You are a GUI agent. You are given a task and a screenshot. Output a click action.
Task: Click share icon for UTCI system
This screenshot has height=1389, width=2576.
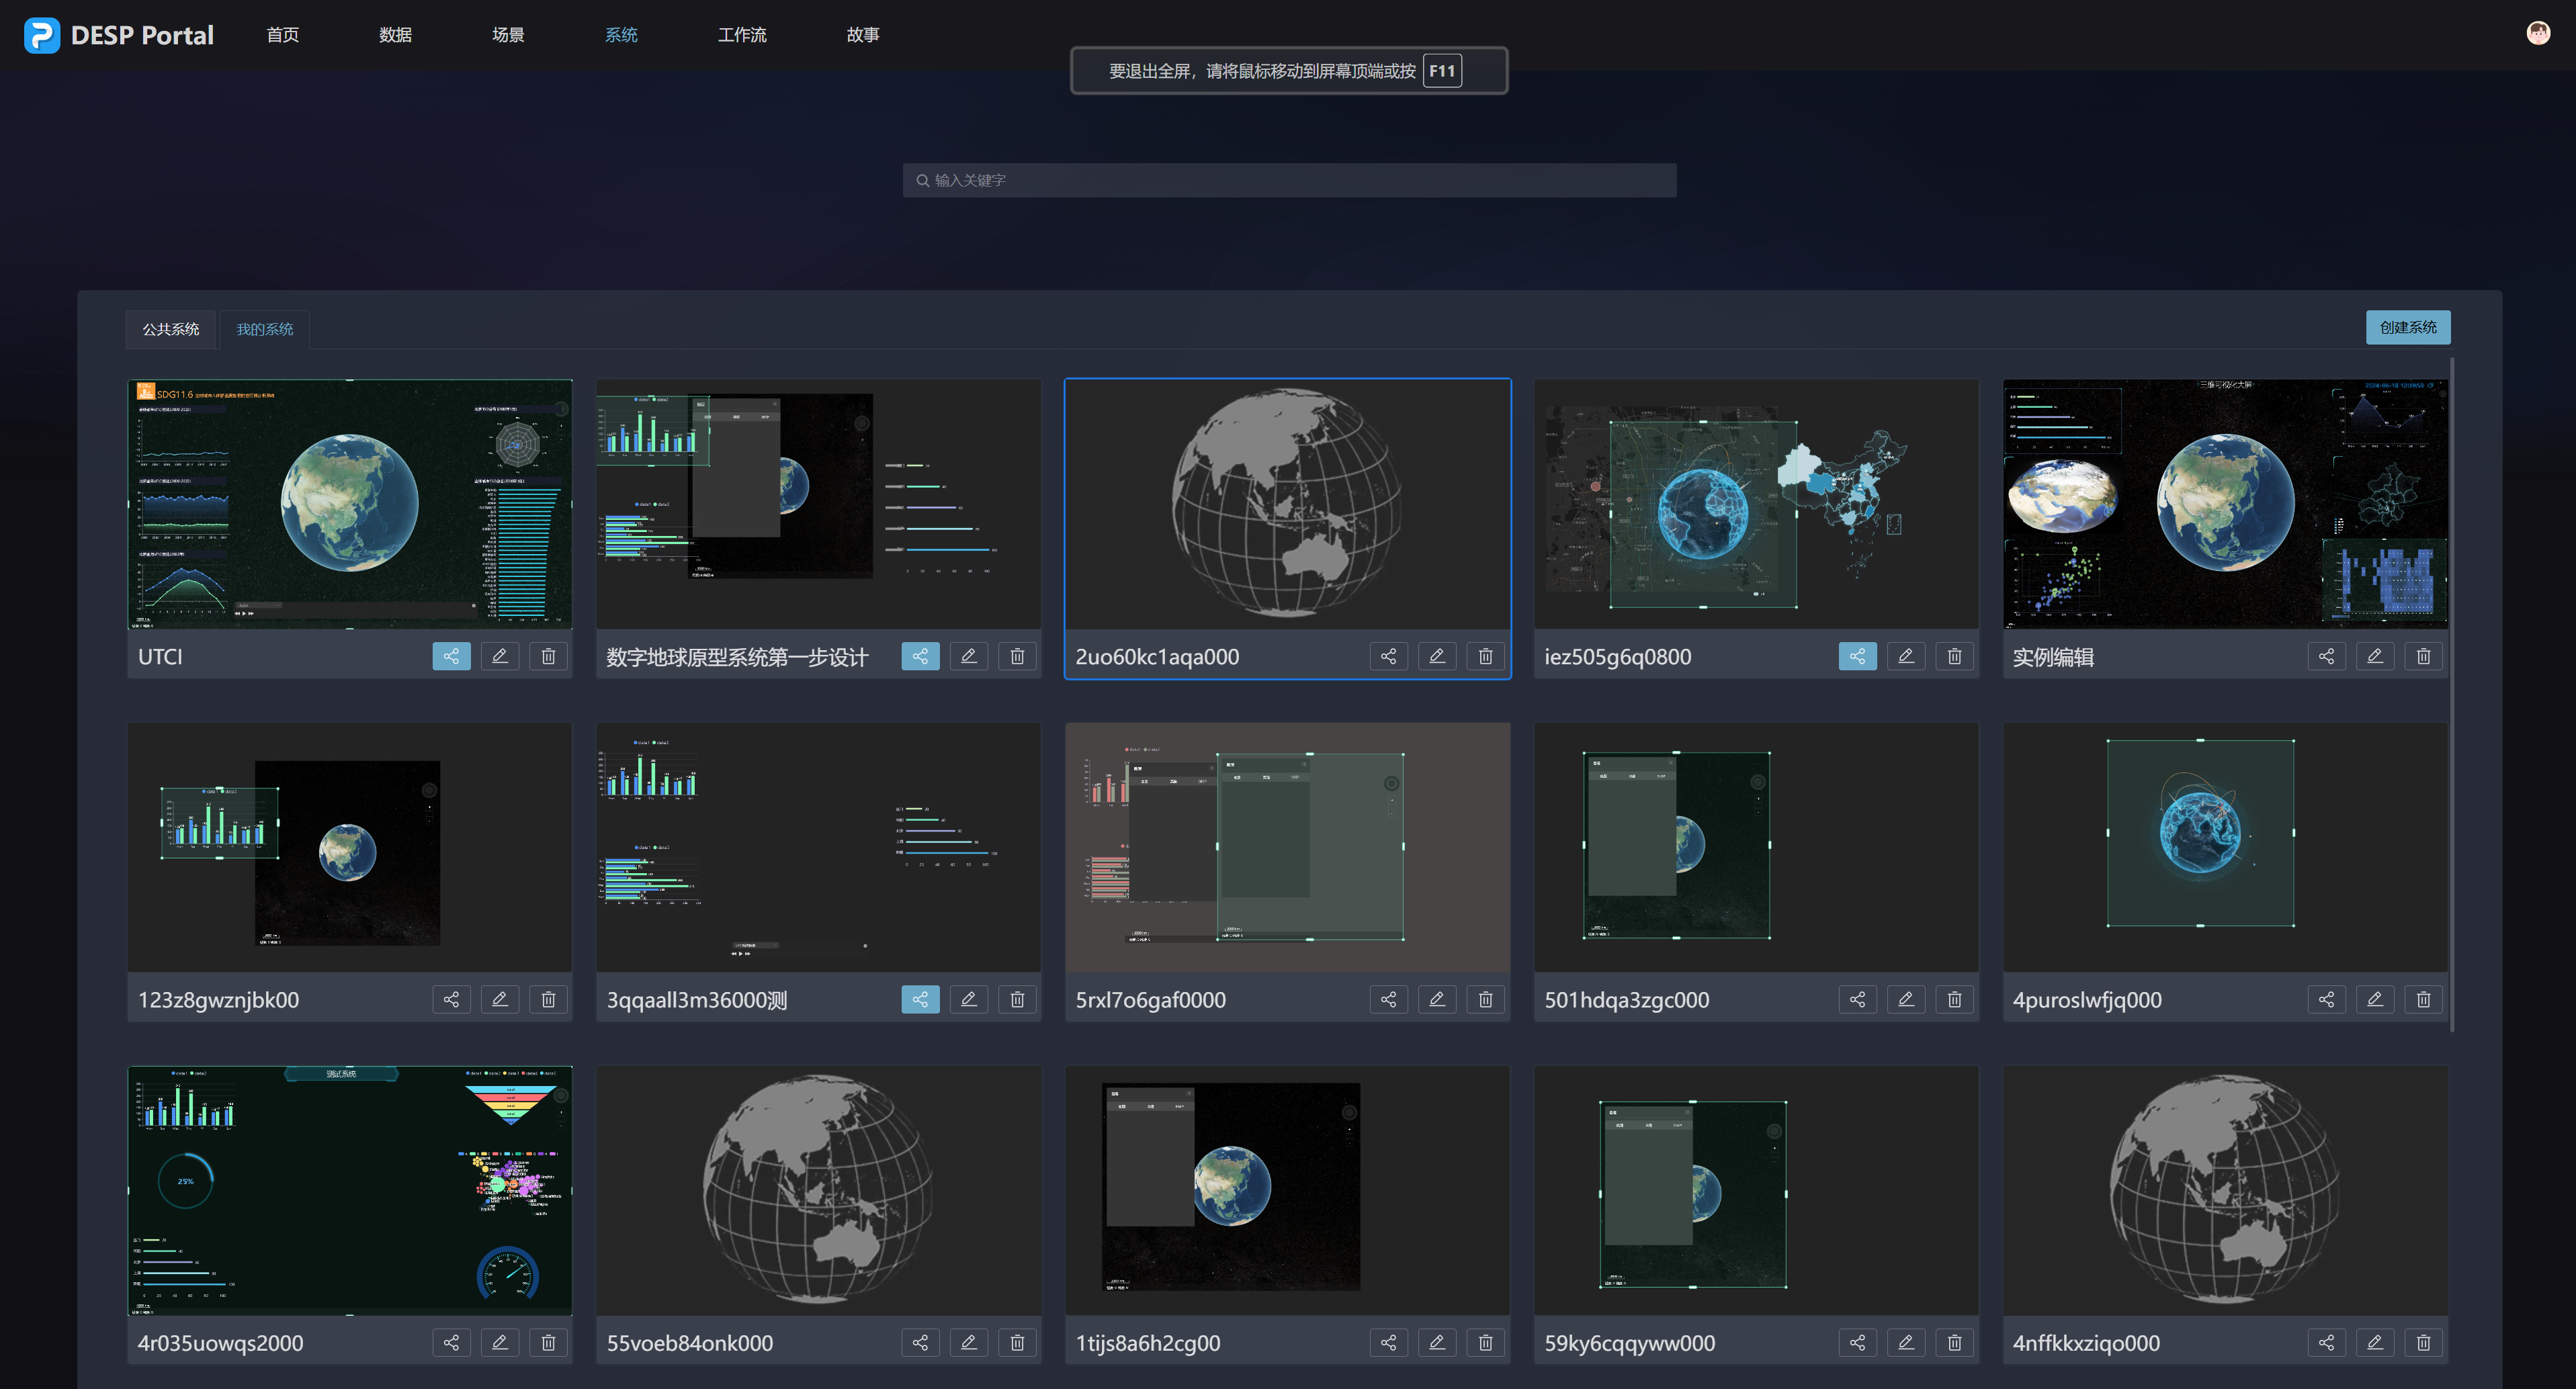point(451,656)
